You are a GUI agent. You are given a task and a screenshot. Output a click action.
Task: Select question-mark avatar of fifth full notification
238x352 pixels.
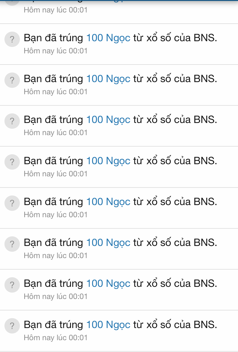(x=12, y=203)
